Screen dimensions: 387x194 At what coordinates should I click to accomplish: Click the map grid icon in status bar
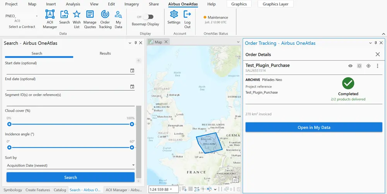(x=190, y=189)
